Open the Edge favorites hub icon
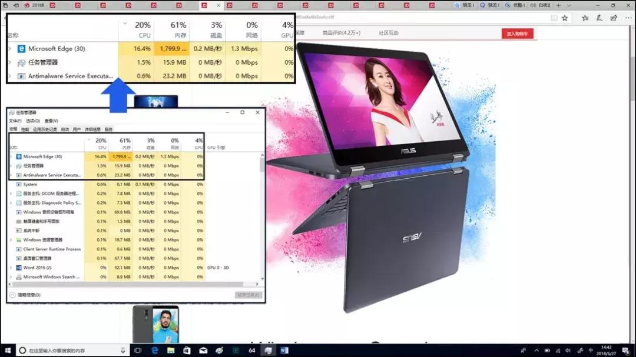The height and width of the screenshot is (357, 636). pos(585,18)
